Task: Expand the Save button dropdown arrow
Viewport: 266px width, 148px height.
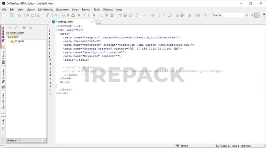Action: 15,15
